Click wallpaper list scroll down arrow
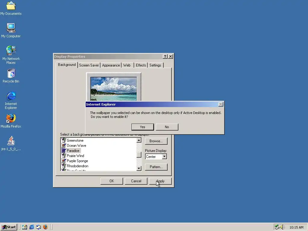 click(139, 168)
